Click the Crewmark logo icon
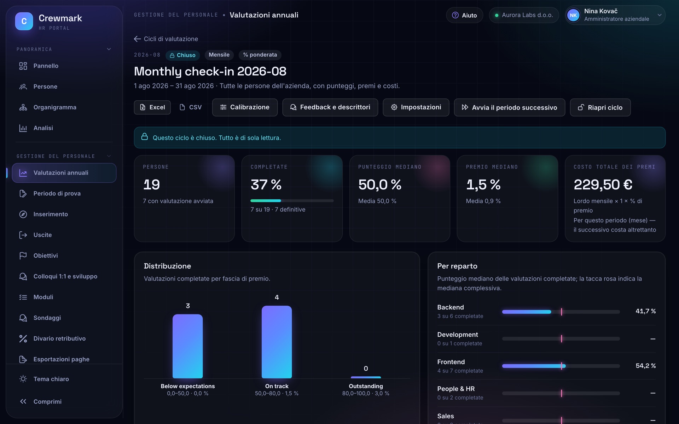 click(x=24, y=21)
